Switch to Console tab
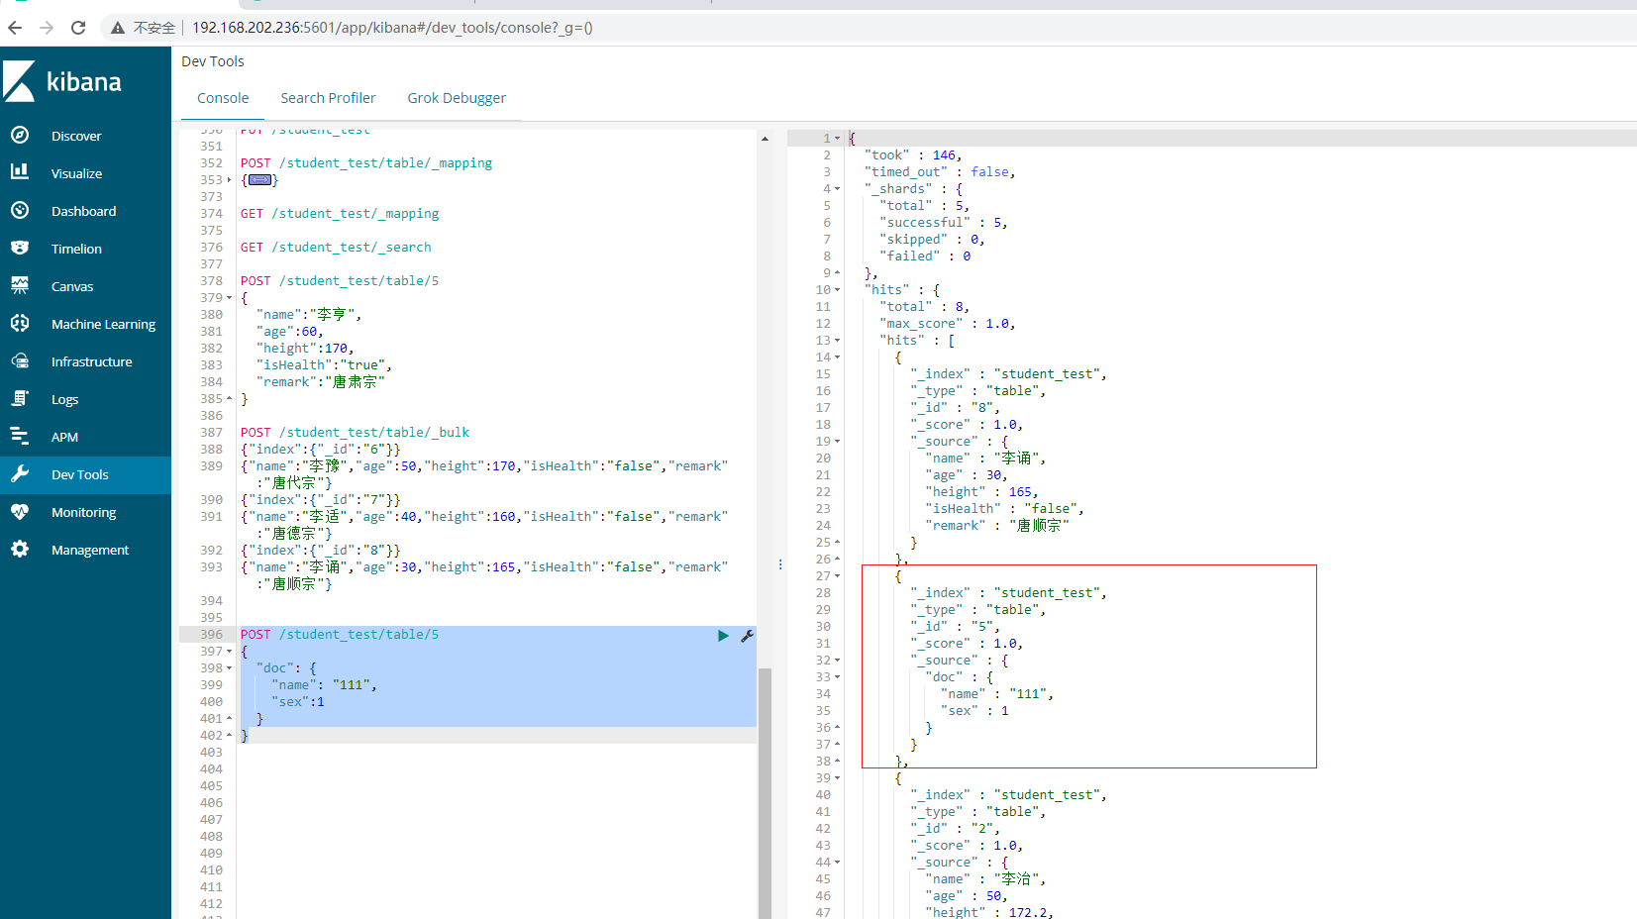 [x=223, y=98]
